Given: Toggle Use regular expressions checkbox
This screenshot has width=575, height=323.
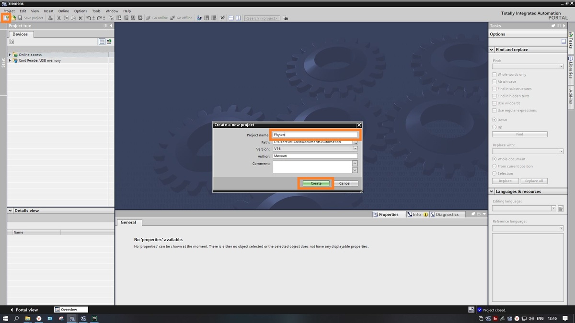Looking at the screenshot, I should pyautogui.click(x=494, y=111).
